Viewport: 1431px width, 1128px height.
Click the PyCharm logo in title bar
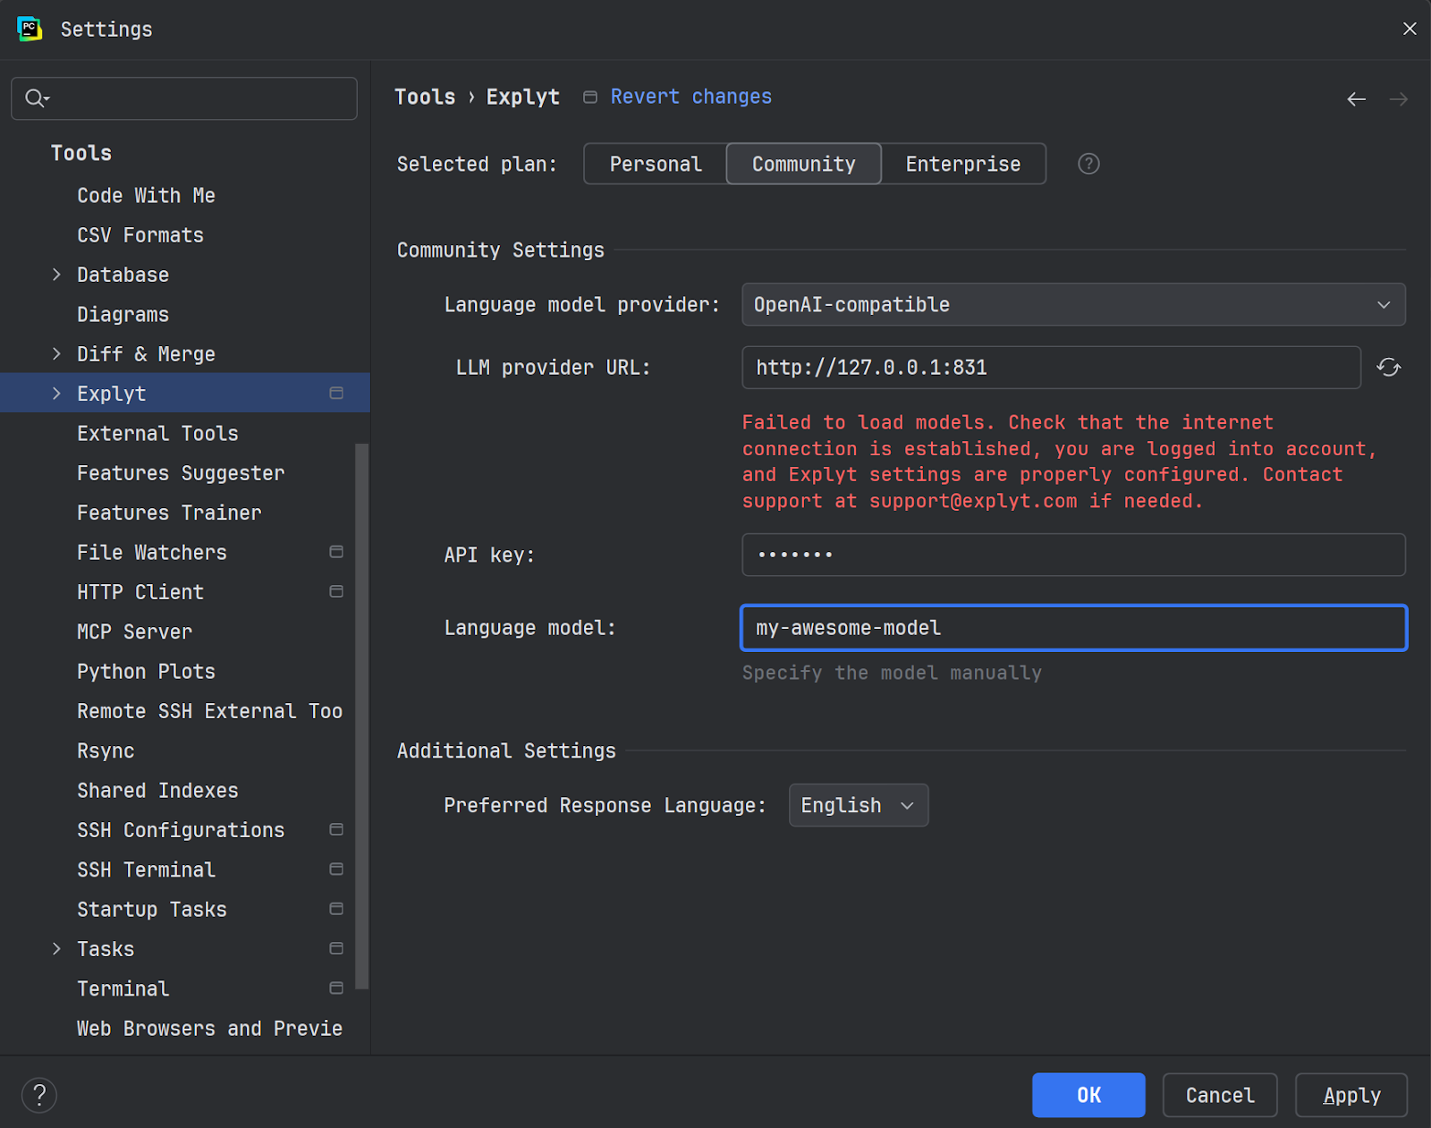[x=30, y=29]
